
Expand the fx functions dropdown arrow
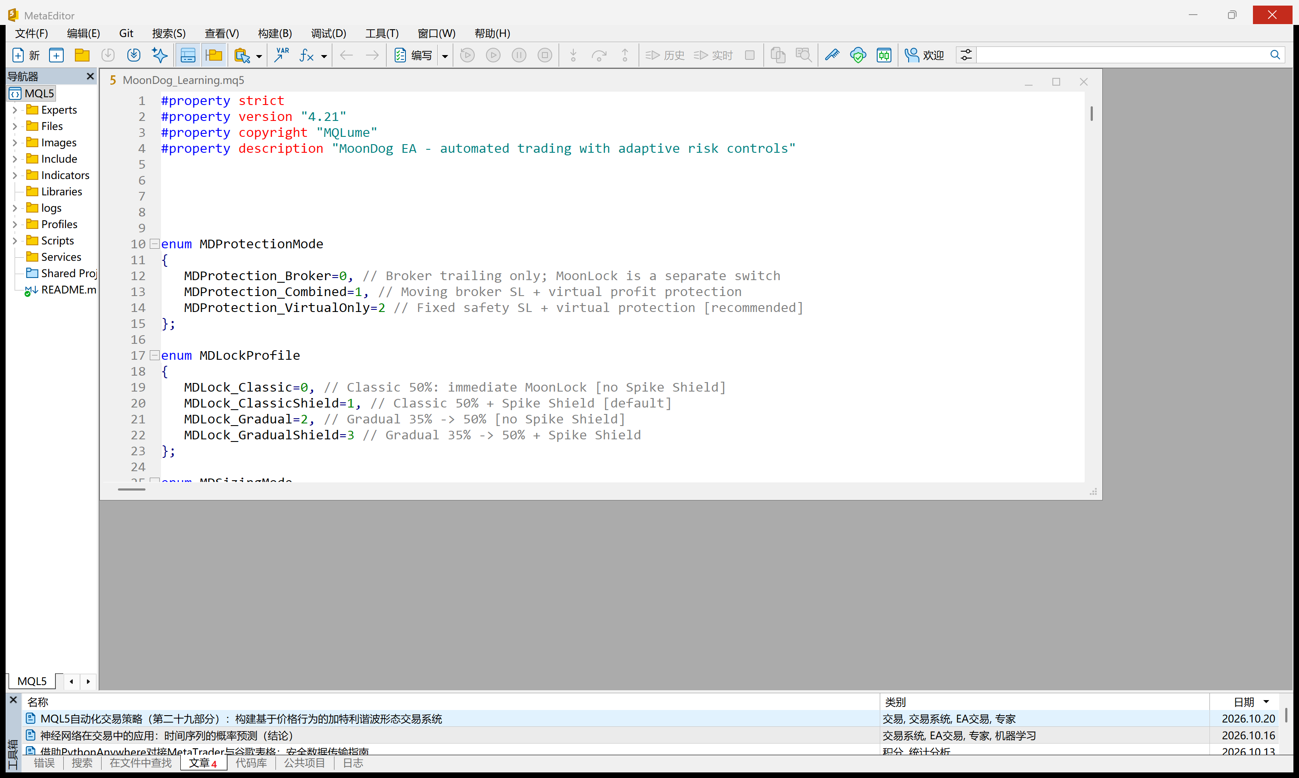click(x=324, y=56)
